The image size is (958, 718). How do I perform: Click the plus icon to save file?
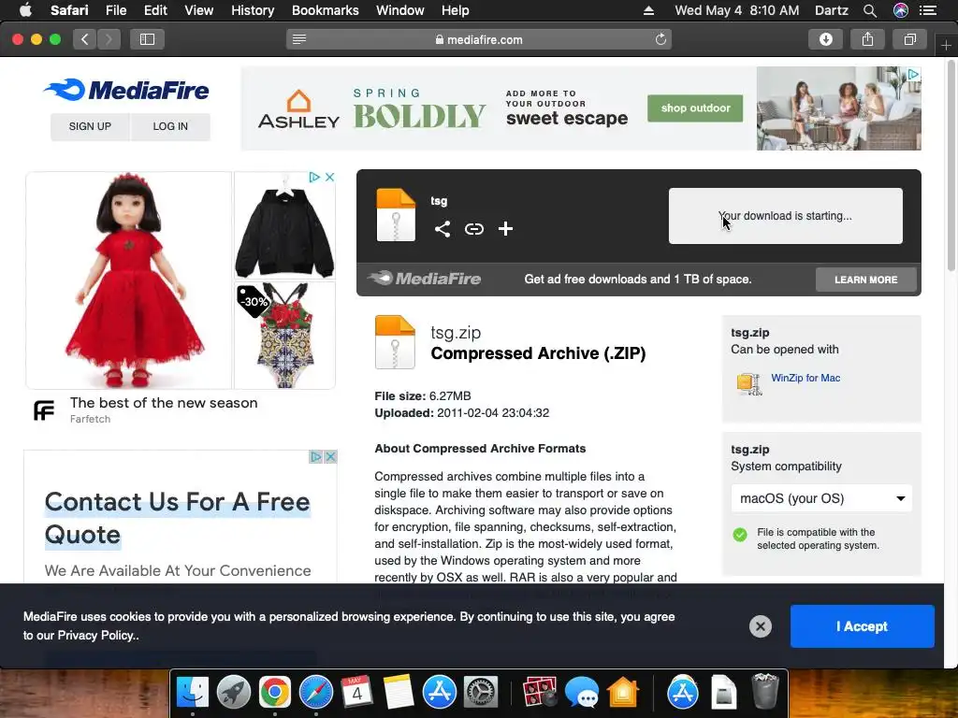click(x=505, y=229)
